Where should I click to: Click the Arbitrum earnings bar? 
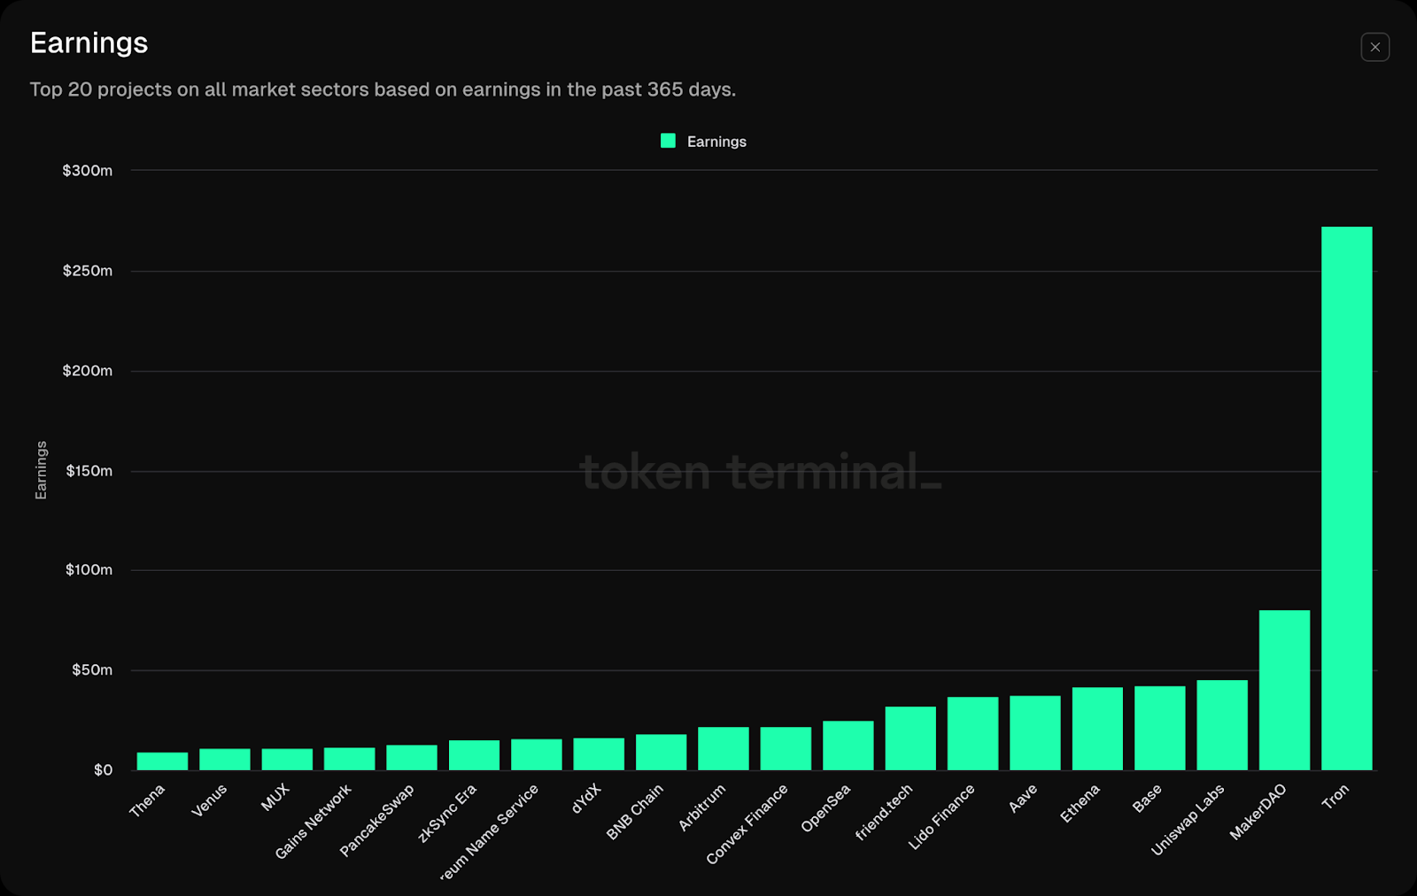coord(723,748)
